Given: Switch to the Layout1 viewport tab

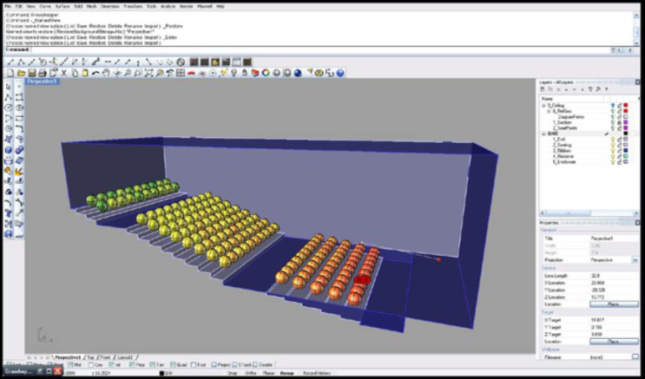Looking at the screenshot, I should [x=125, y=357].
